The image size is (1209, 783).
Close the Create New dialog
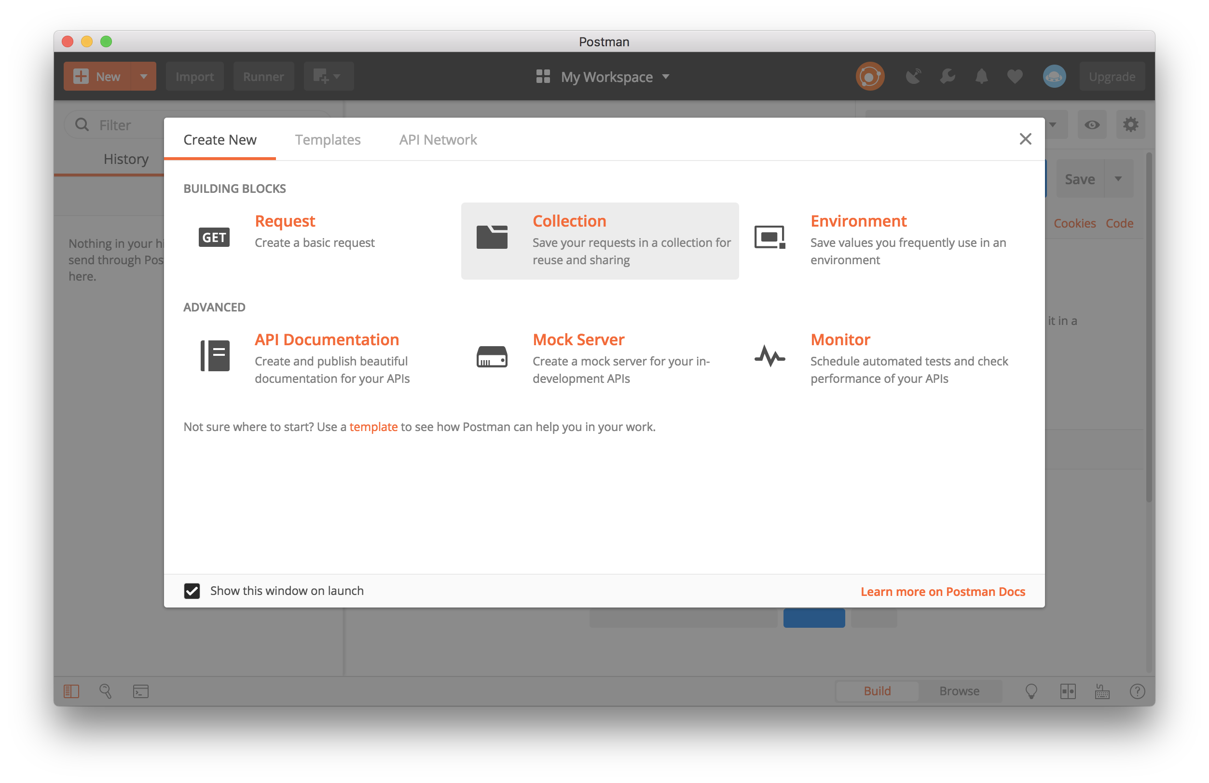coord(1025,139)
